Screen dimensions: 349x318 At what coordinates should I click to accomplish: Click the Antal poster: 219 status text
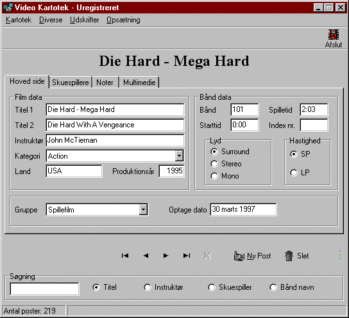pos(30,311)
